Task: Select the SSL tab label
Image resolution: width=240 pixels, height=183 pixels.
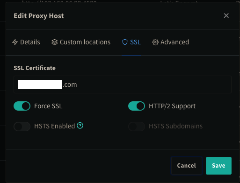Action: click(136, 42)
